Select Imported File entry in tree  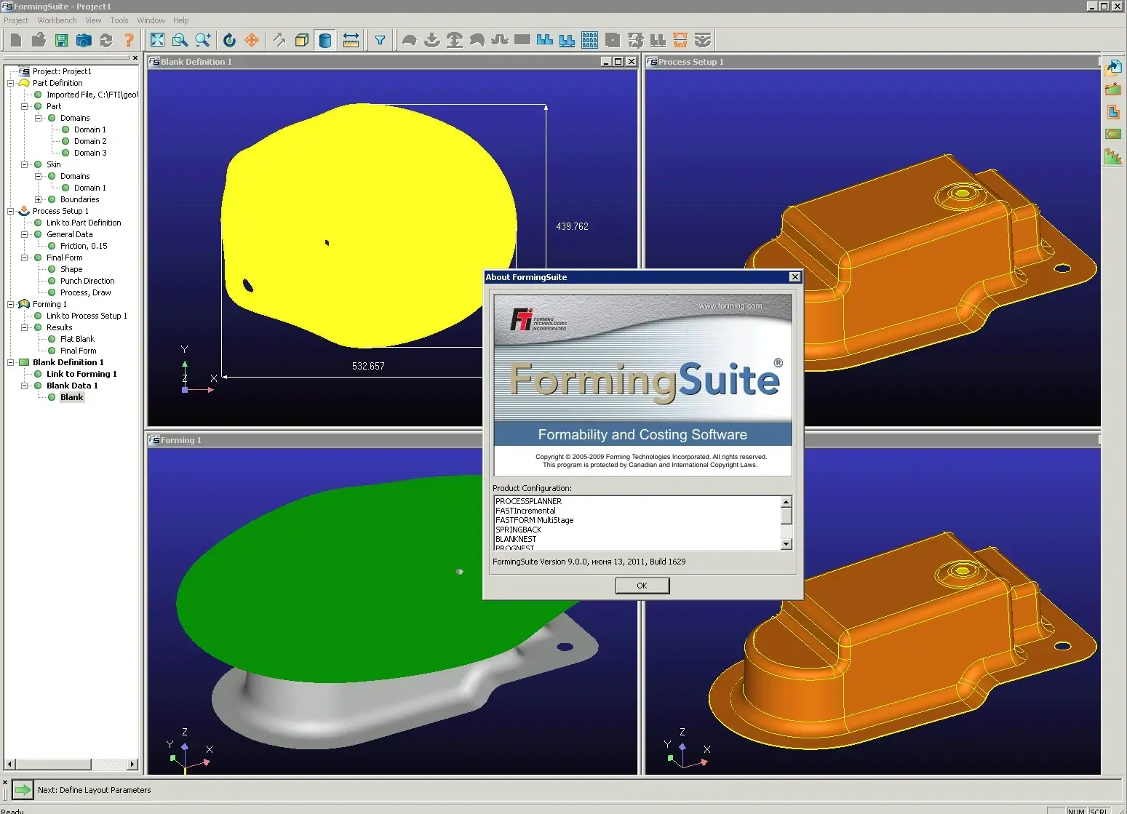(92, 95)
